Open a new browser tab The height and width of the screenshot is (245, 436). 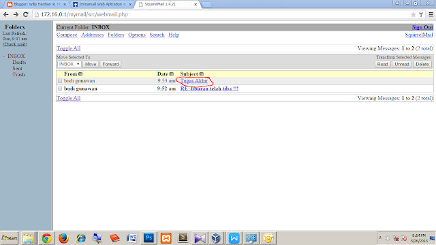coord(206,5)
